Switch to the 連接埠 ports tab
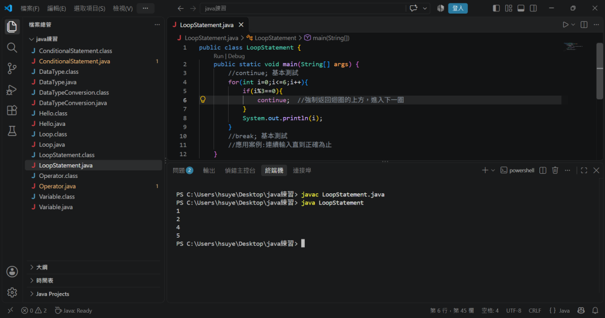This screenshot has height=318, width=605. click(302, 170)
